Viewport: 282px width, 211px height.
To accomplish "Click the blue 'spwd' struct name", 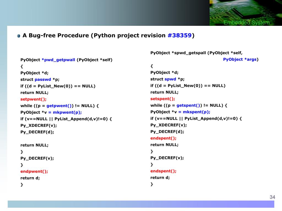I will pos(170,79).
